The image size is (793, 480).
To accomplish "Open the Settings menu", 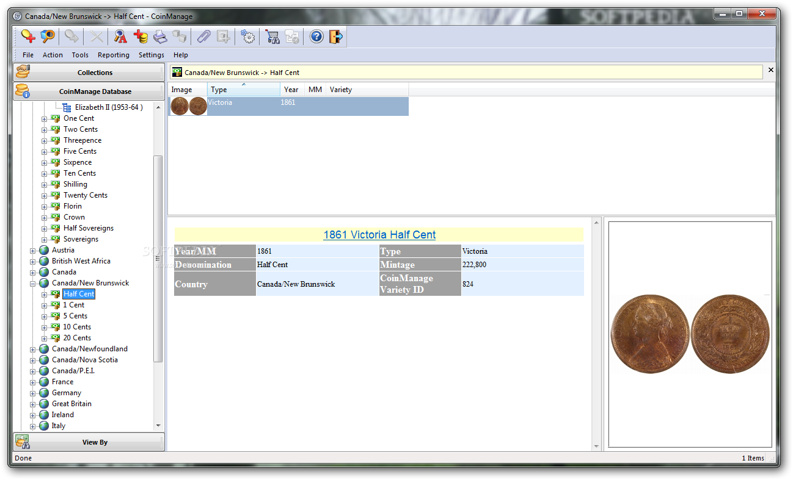I will coord(152,55).
